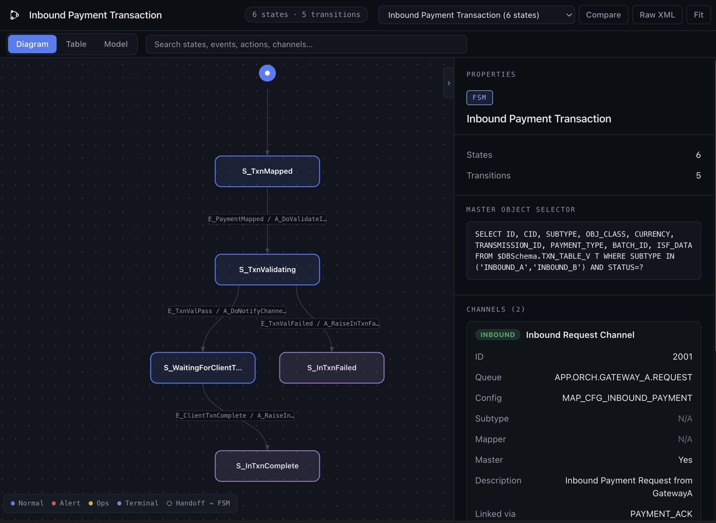Switch to the Model tab
This screenshot has width=716, height=523.
click(x=116, y=44)
